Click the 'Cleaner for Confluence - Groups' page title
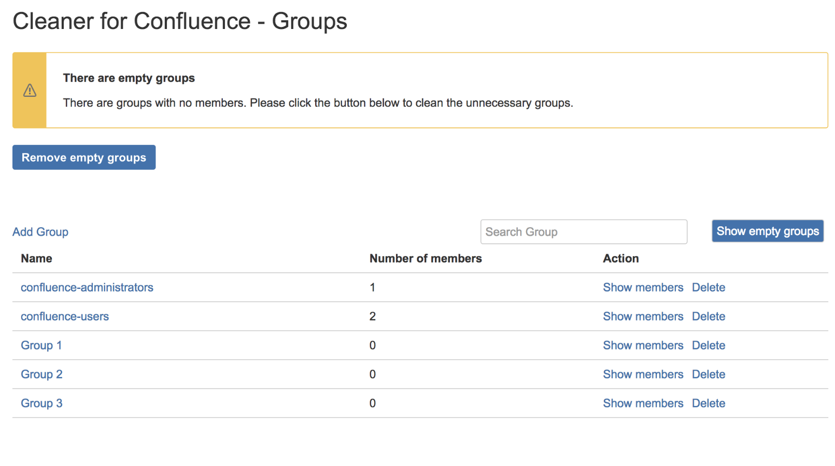 (180, 21)
